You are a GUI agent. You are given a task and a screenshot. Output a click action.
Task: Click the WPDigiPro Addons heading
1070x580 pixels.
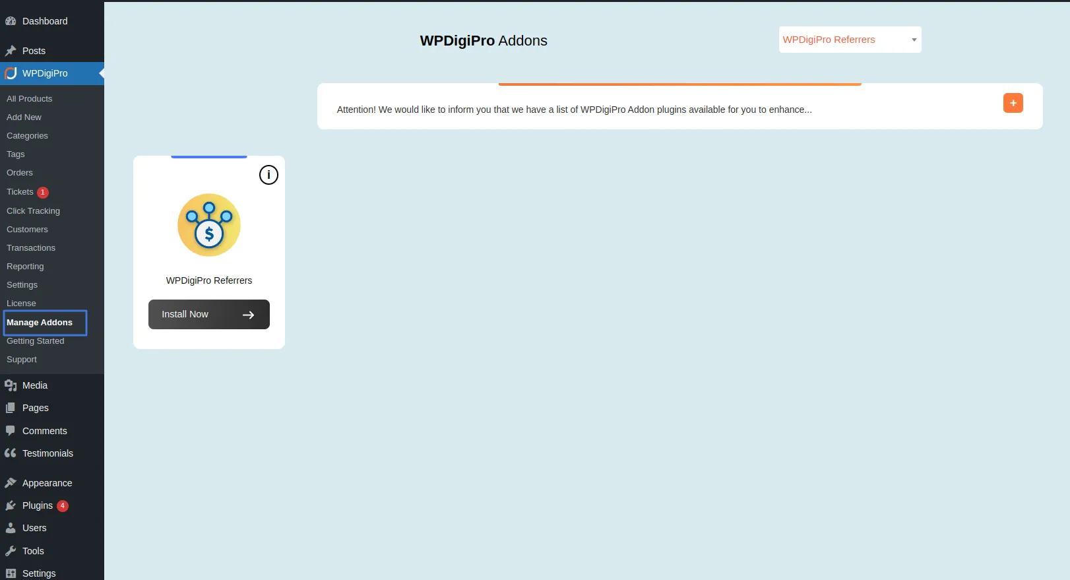point(484,41)
